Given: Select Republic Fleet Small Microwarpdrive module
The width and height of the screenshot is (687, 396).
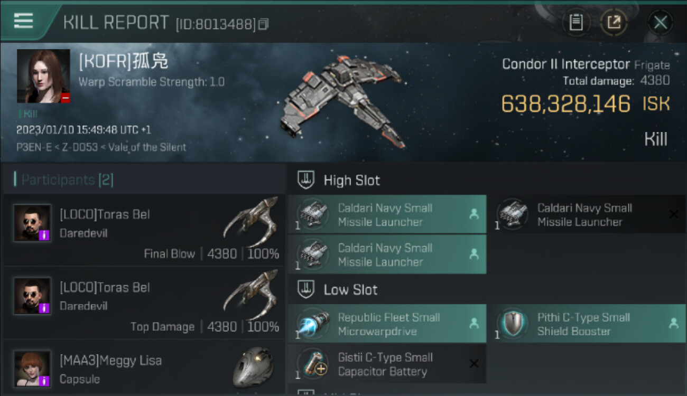Looking at the screenshot, I should tap(387, 324).
